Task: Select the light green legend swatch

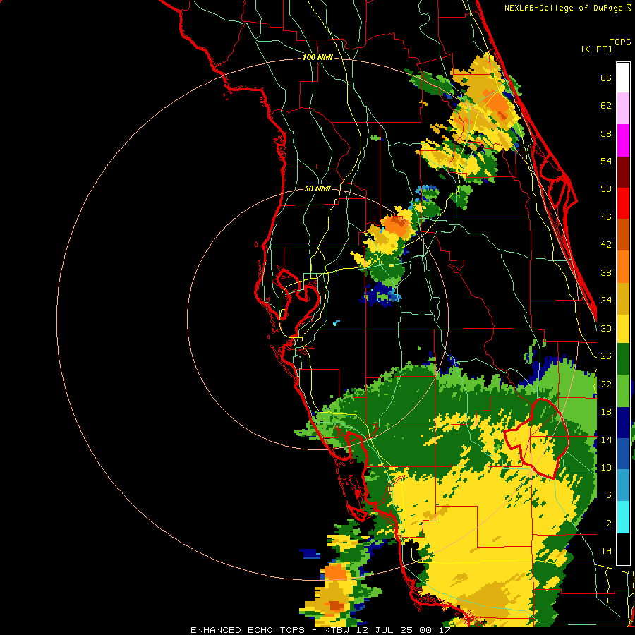Action: (623, 391)
